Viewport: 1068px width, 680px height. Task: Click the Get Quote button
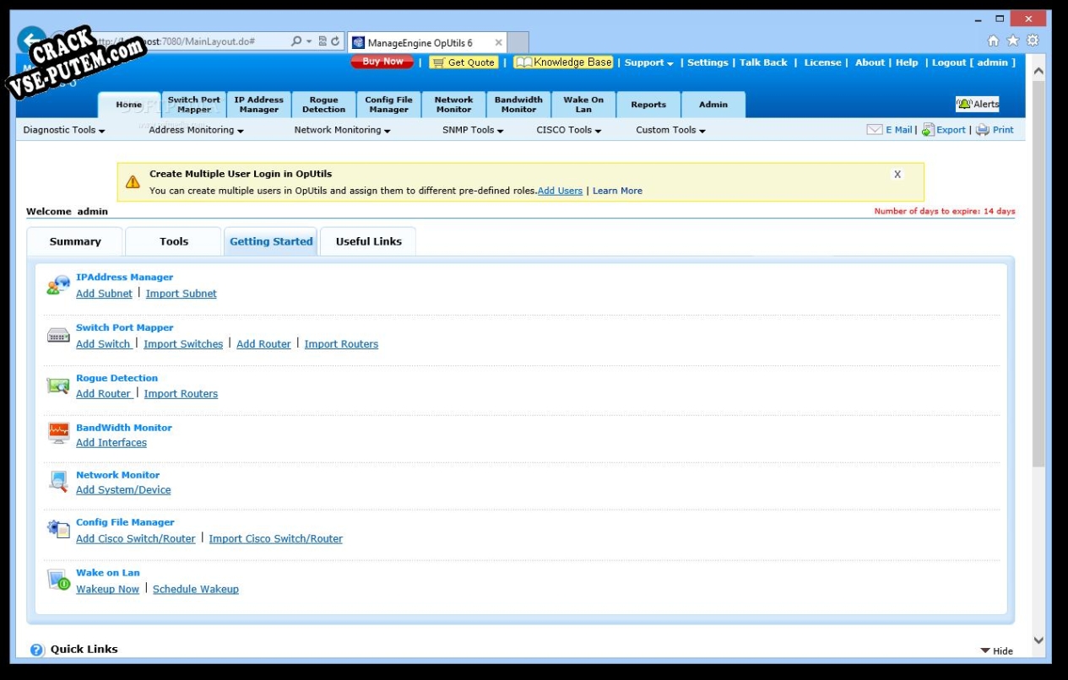[464, 62]
